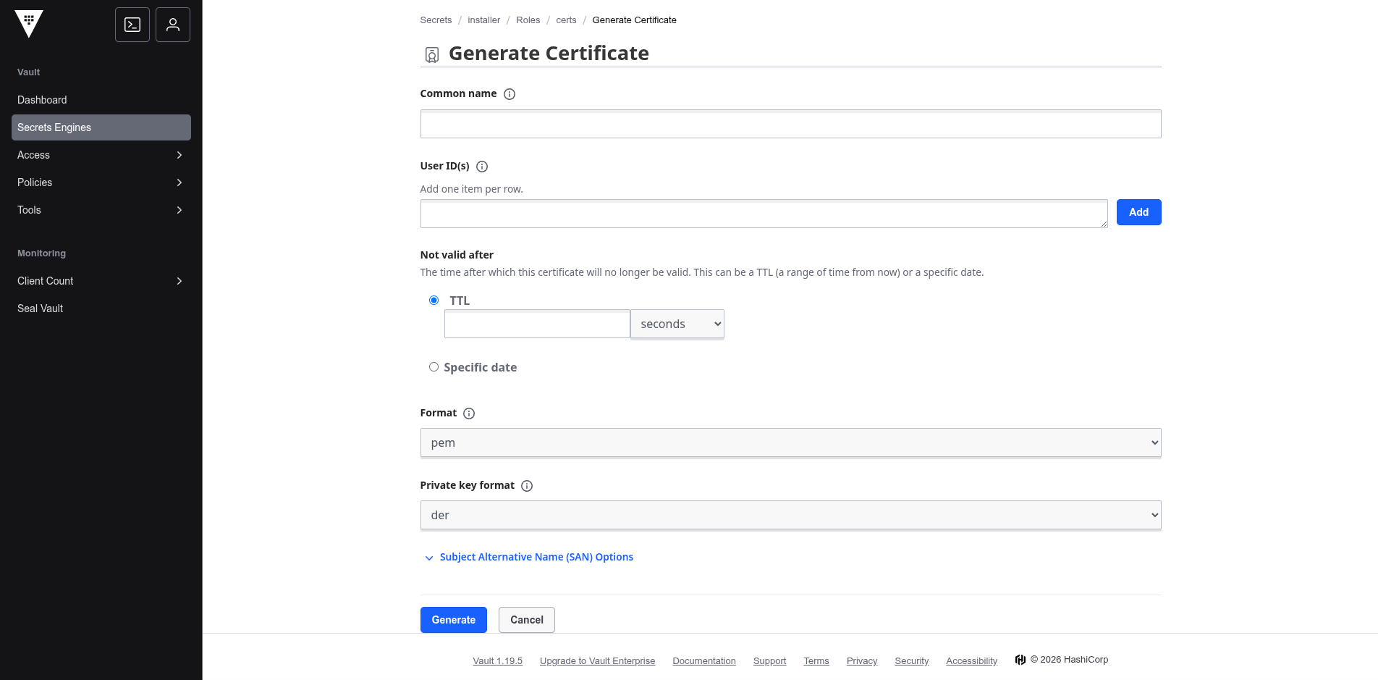Select the TTL radio button
This screenshot has width=1378, height=680.
pos(434,301)
